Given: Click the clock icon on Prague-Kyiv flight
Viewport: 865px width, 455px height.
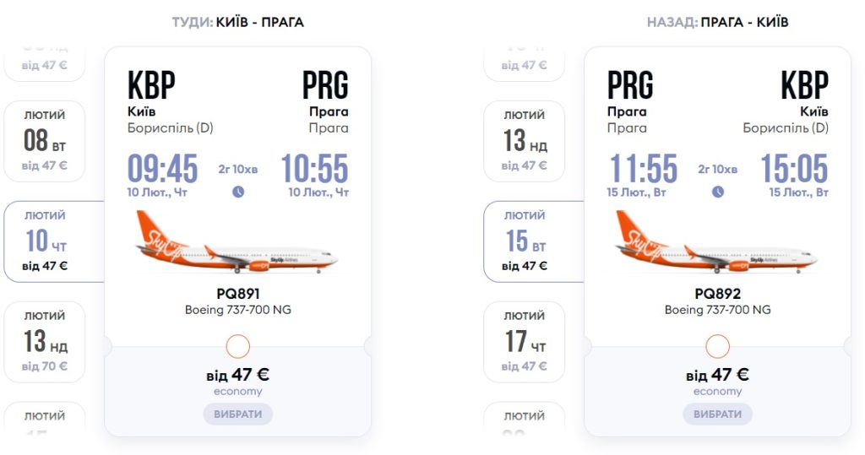Looking at the screenshot, I should point(717,192).
